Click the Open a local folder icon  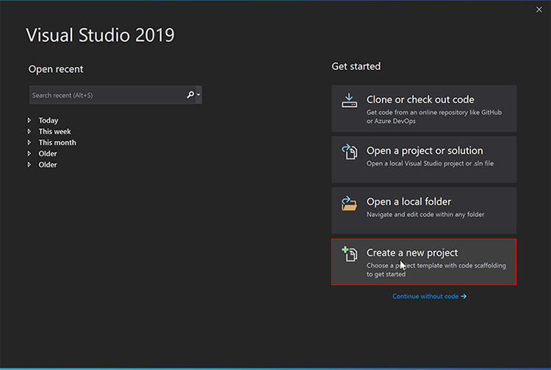click(x=349, y=203)
